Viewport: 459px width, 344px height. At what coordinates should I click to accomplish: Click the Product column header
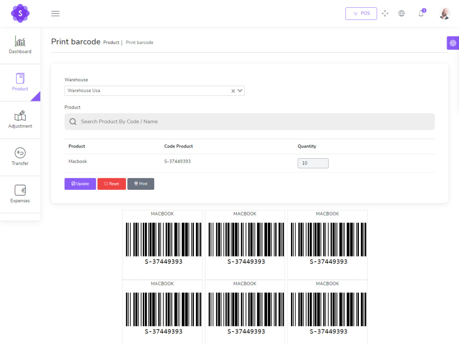[77, 146]
